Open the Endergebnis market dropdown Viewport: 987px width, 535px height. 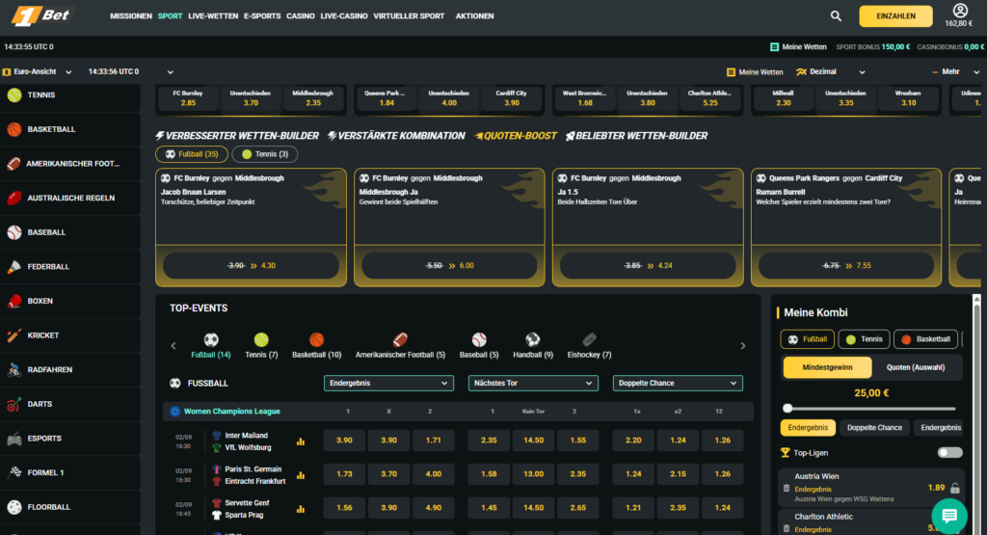click(388, 384)
